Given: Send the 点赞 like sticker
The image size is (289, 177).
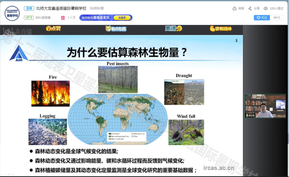Looking at the screenshot, I should coord(53,29).
